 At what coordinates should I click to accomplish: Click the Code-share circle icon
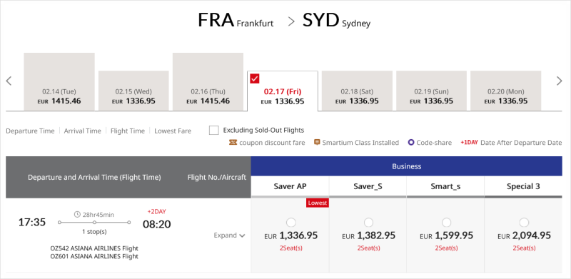411,143
